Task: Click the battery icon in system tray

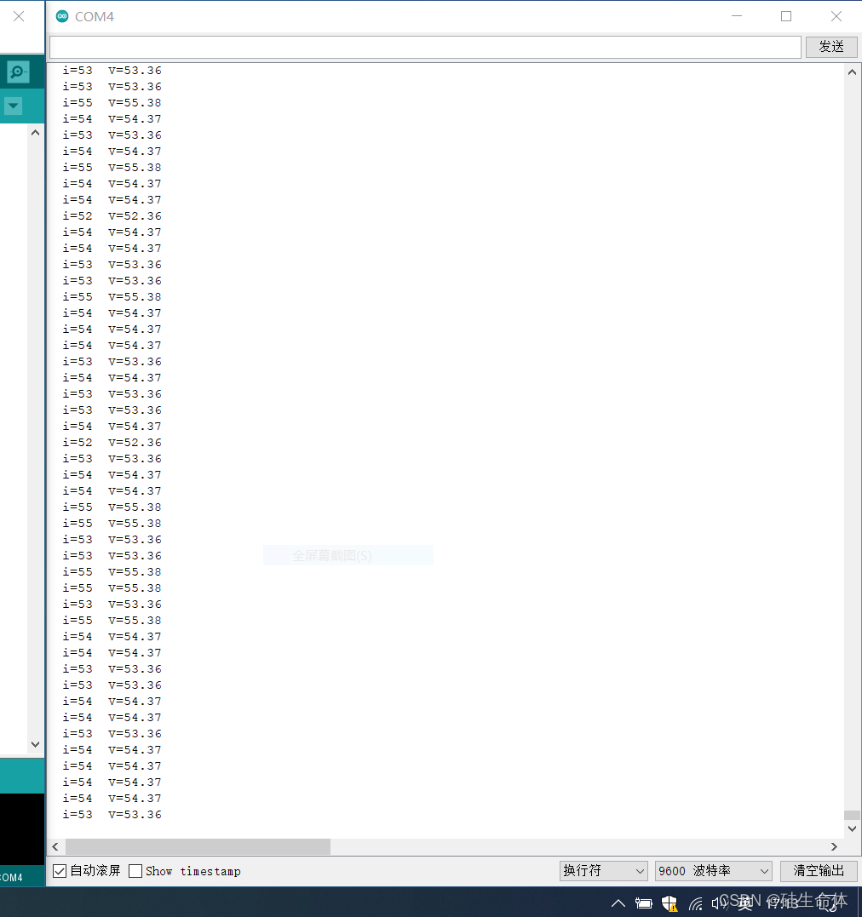Action: (x=644, y=904)
